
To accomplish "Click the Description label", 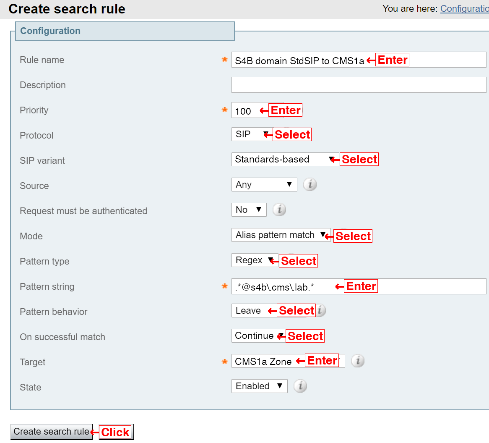I will pyautogui.click(x=43, y=85).
